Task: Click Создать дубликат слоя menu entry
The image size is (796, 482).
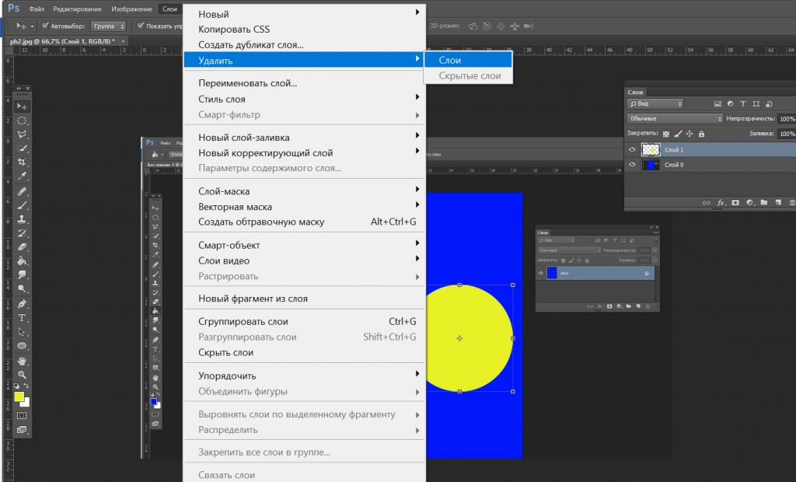Action: pyautogui.click(x=250, y=45)
